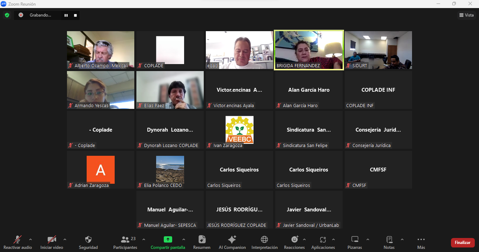This screenshot has width=479, height=252.
Task: Select the COPLADE white avatar tile
Action: (170, 50)
